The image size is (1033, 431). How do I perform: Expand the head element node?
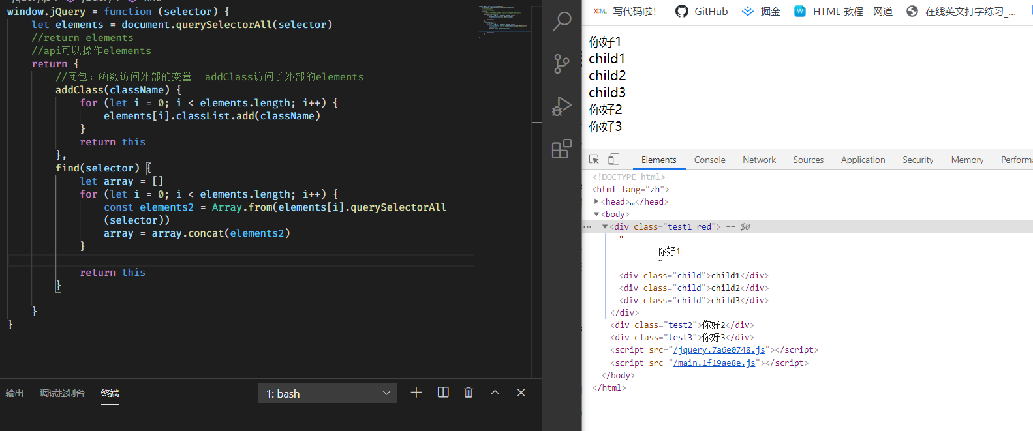click(x=596, y=202)
